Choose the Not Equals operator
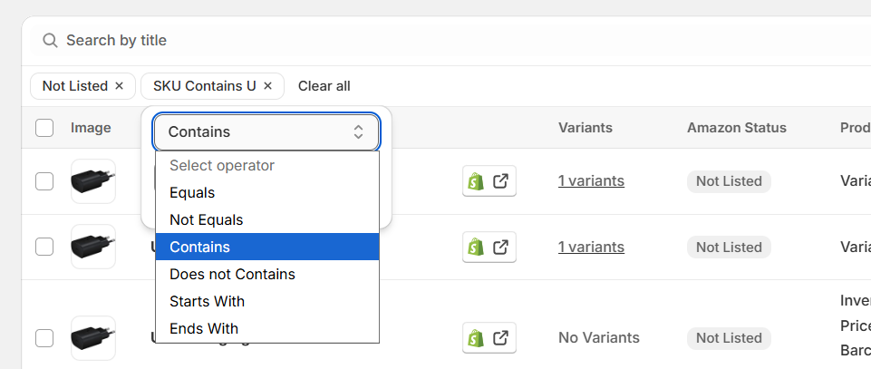This screenshot has width=871, height=369. pyautogui.click(x=267, y=220)
